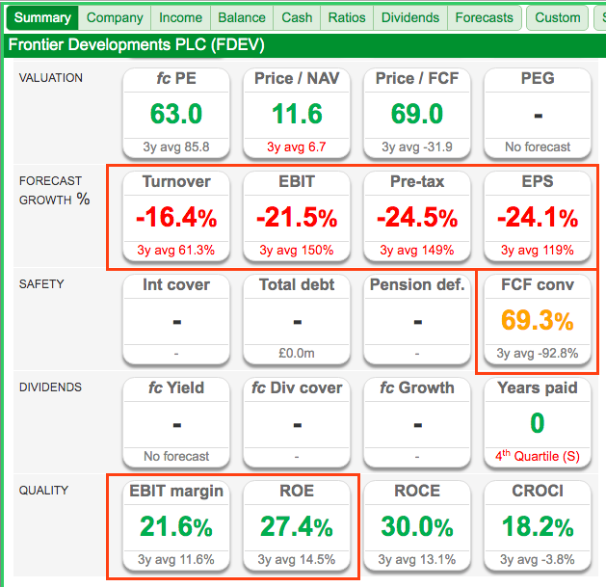Click the fc Div cover card
The width and height of the screenshot is (606, 587).
click(297, 422)
